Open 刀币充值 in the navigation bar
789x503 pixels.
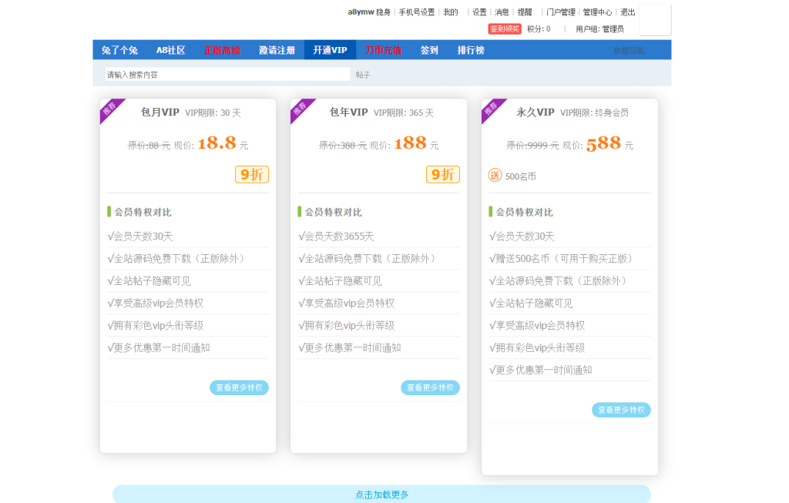click(384, 50)
